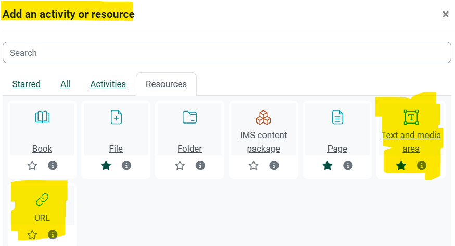Click the Page resource icon
This screenshot has height=246, width=455.
[337, 117]
